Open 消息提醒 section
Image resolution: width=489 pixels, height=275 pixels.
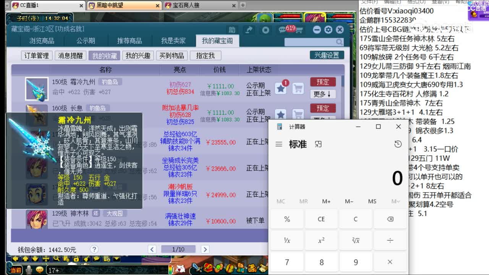click(x=70, y=55)
